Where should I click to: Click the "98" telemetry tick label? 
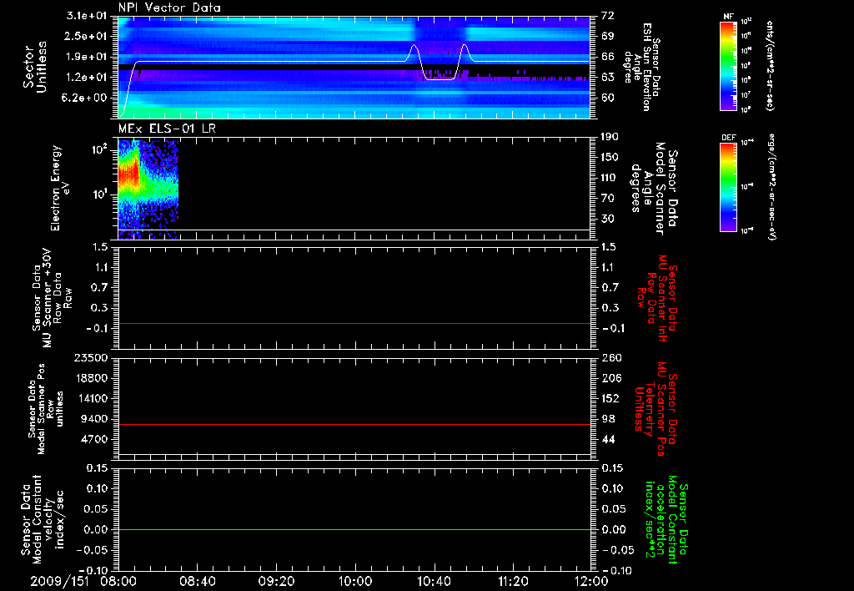click(x=607, y=419)
